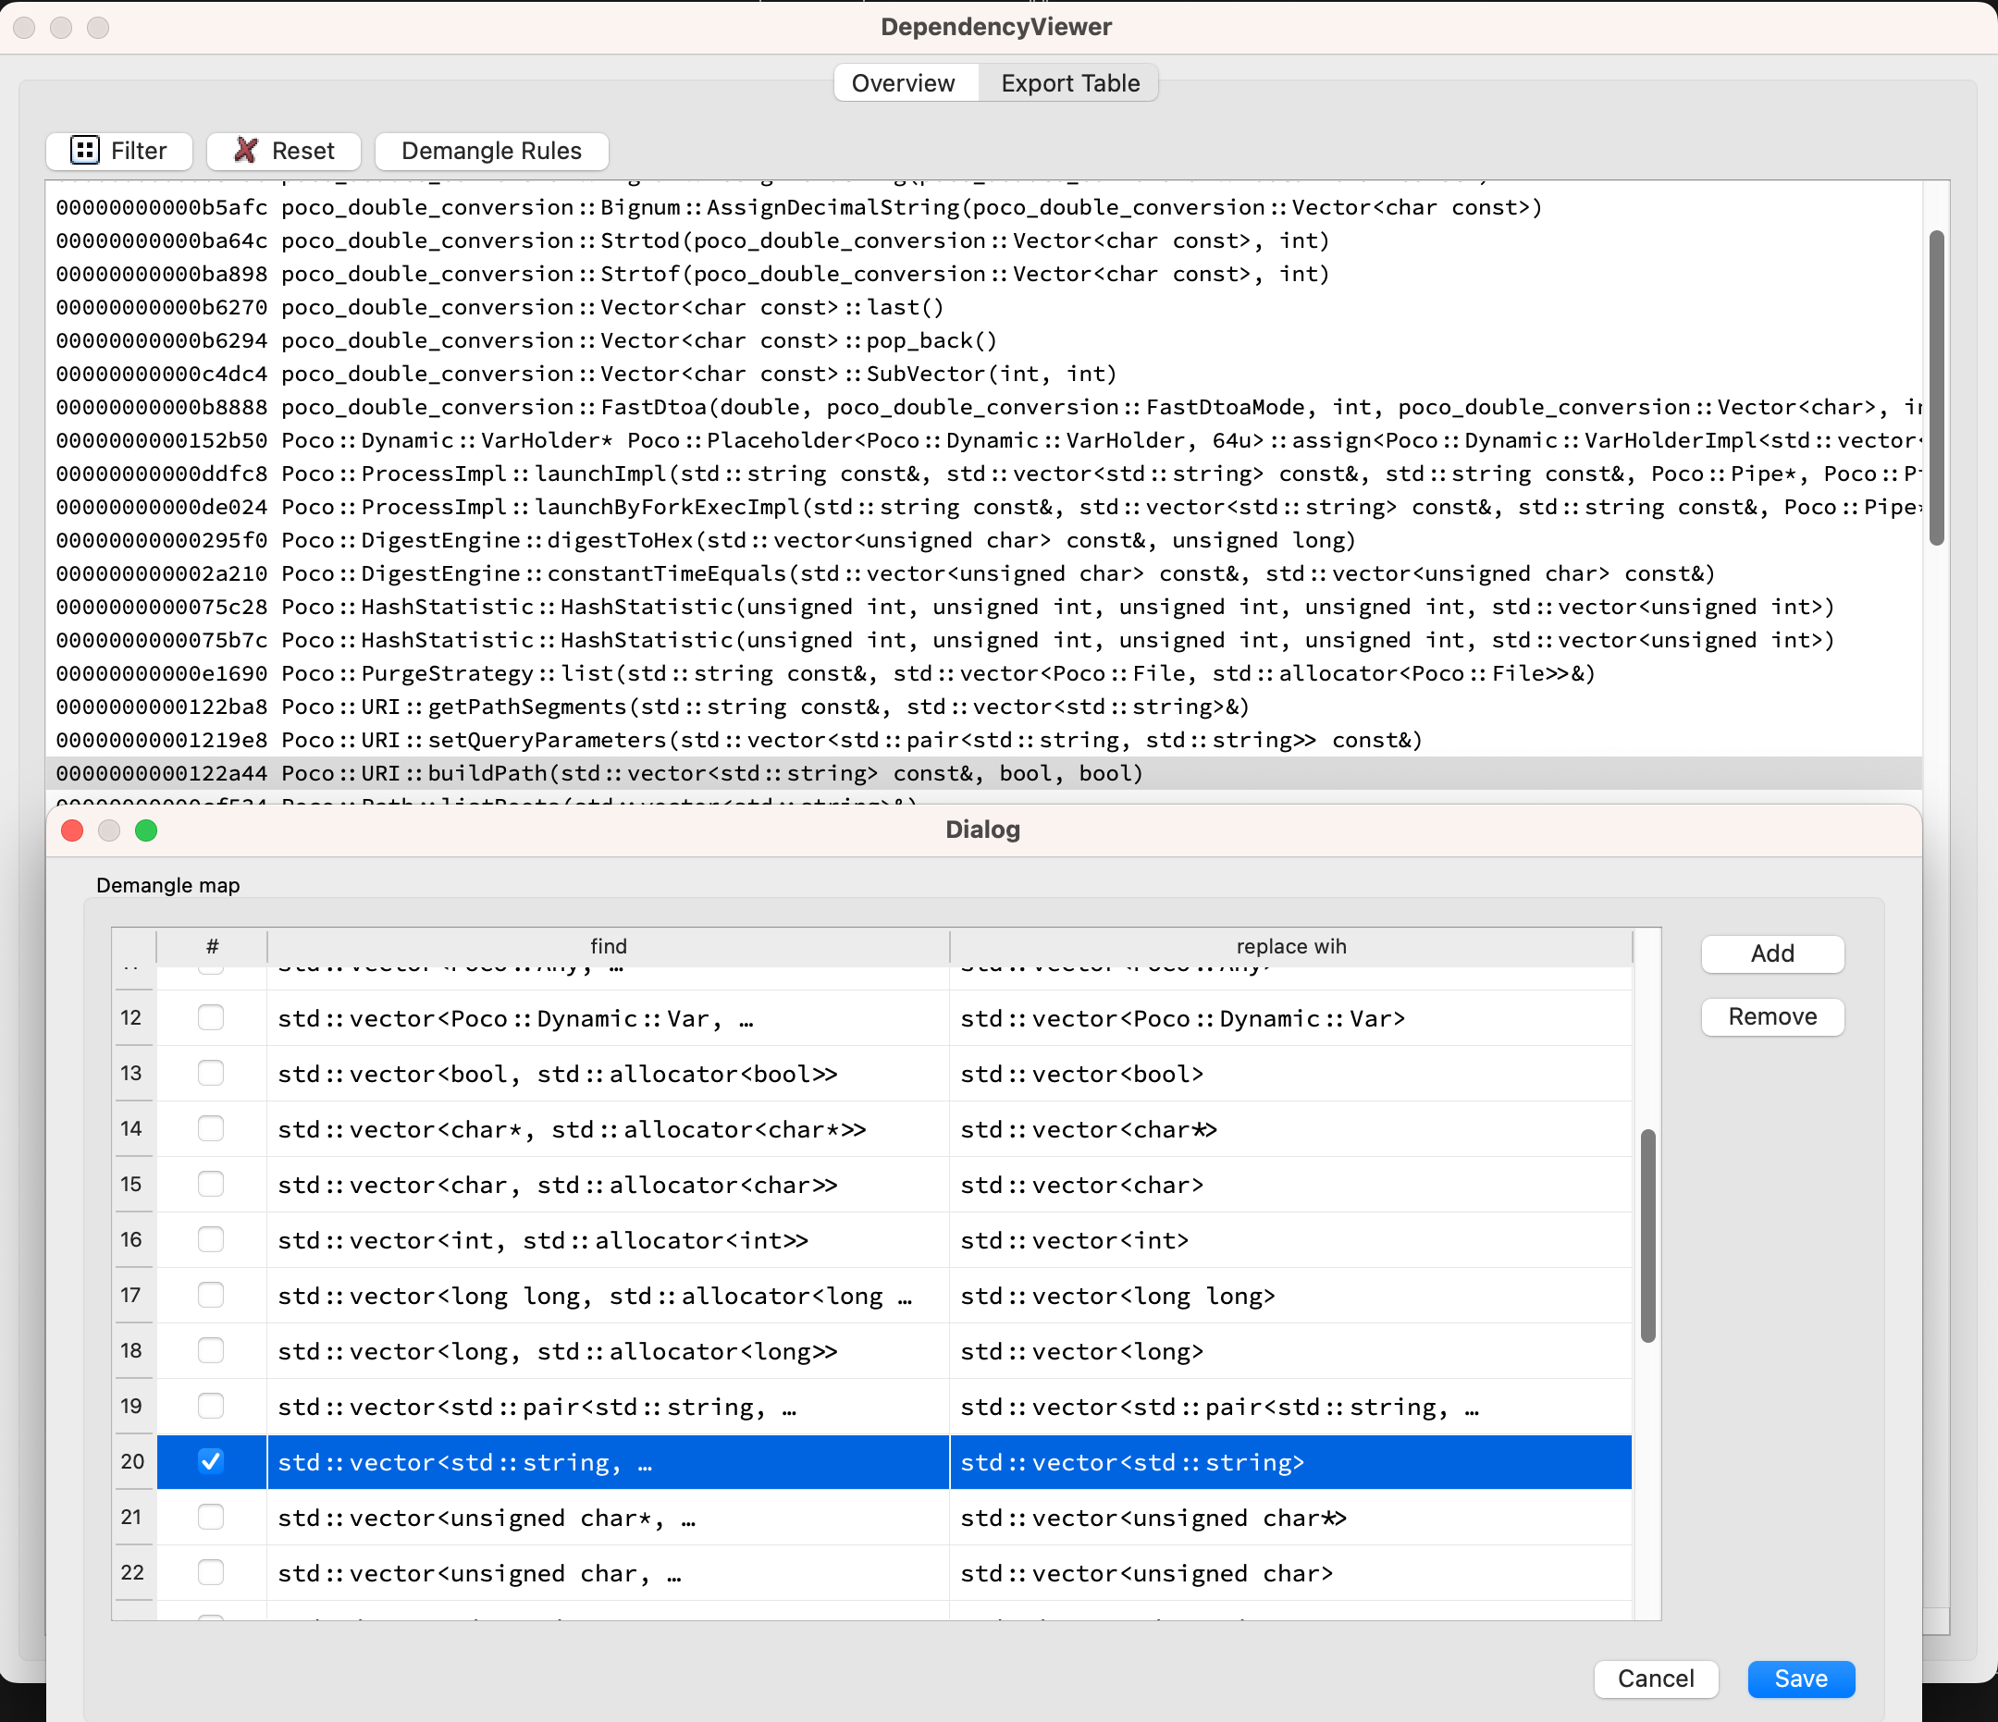Image resolution: width=1998 pixels, height=1722 pixels.
Task: Click green zoom button on Dialog
Action: click(145, 830)
